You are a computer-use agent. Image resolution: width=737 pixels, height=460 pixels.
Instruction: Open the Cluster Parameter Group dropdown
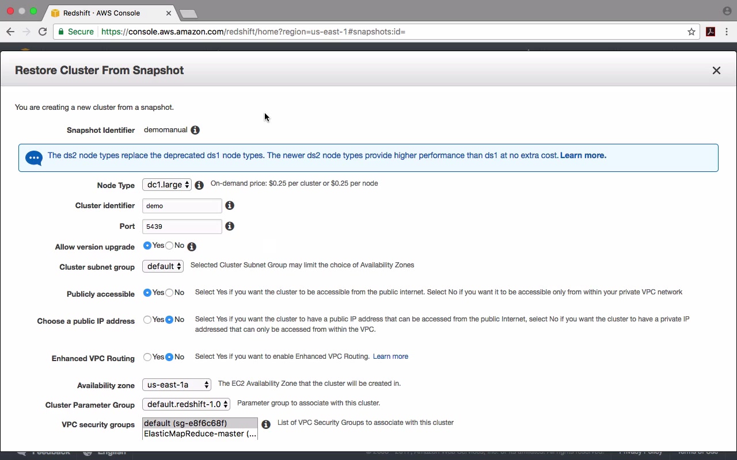(x=186, y=404)
